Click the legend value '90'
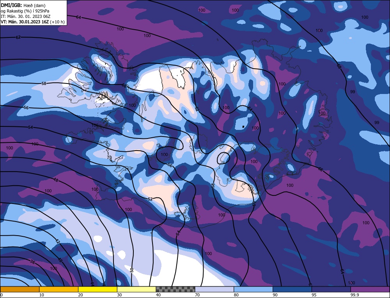Image resolution: width=390 pixels, height=298 pixels. [x=275, y=295]
